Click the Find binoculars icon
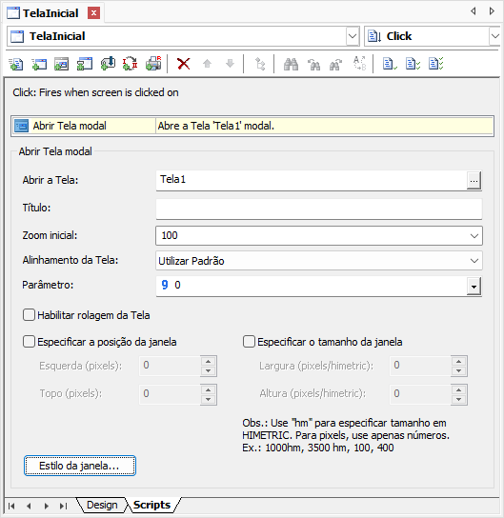Screen dimensions: 504x518 coord(291,64)
